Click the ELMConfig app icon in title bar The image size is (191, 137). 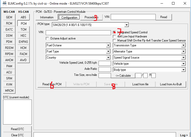[x=4, y=4]
